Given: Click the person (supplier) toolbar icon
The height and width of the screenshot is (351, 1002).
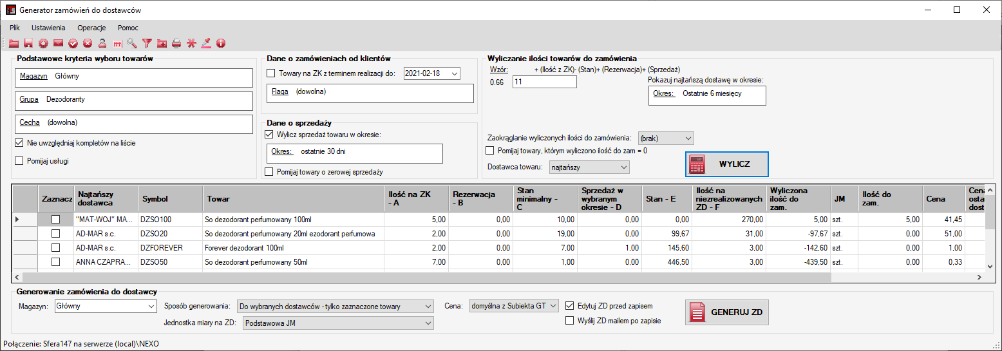Looking at the screenshot, I should [102, 43].
